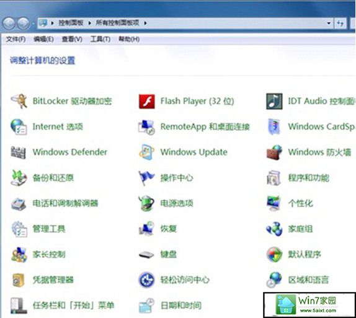
Task: Select the 默认程序 text label
Action: coord(305,254)
